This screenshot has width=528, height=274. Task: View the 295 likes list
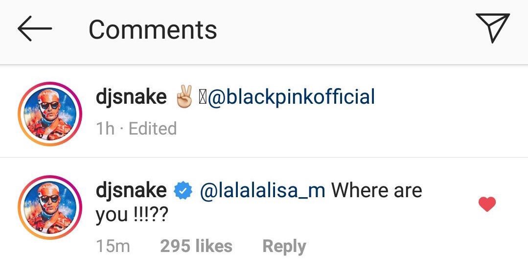tap(196, 246)
